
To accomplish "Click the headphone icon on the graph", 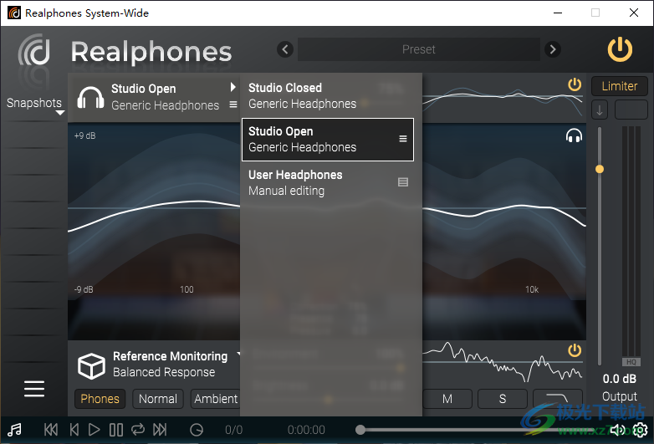I will tap(574, 136).
